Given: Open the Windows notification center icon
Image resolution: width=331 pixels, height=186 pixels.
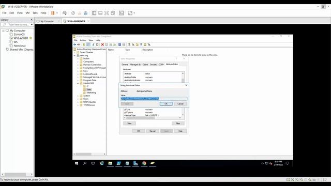Looking at the screenshot, I should pos(288,163).
